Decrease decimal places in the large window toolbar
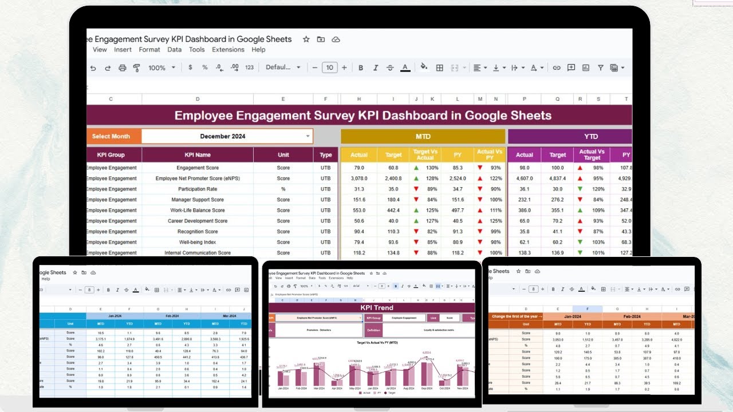This screenshot has width=733, height=412. click(219, 68)
